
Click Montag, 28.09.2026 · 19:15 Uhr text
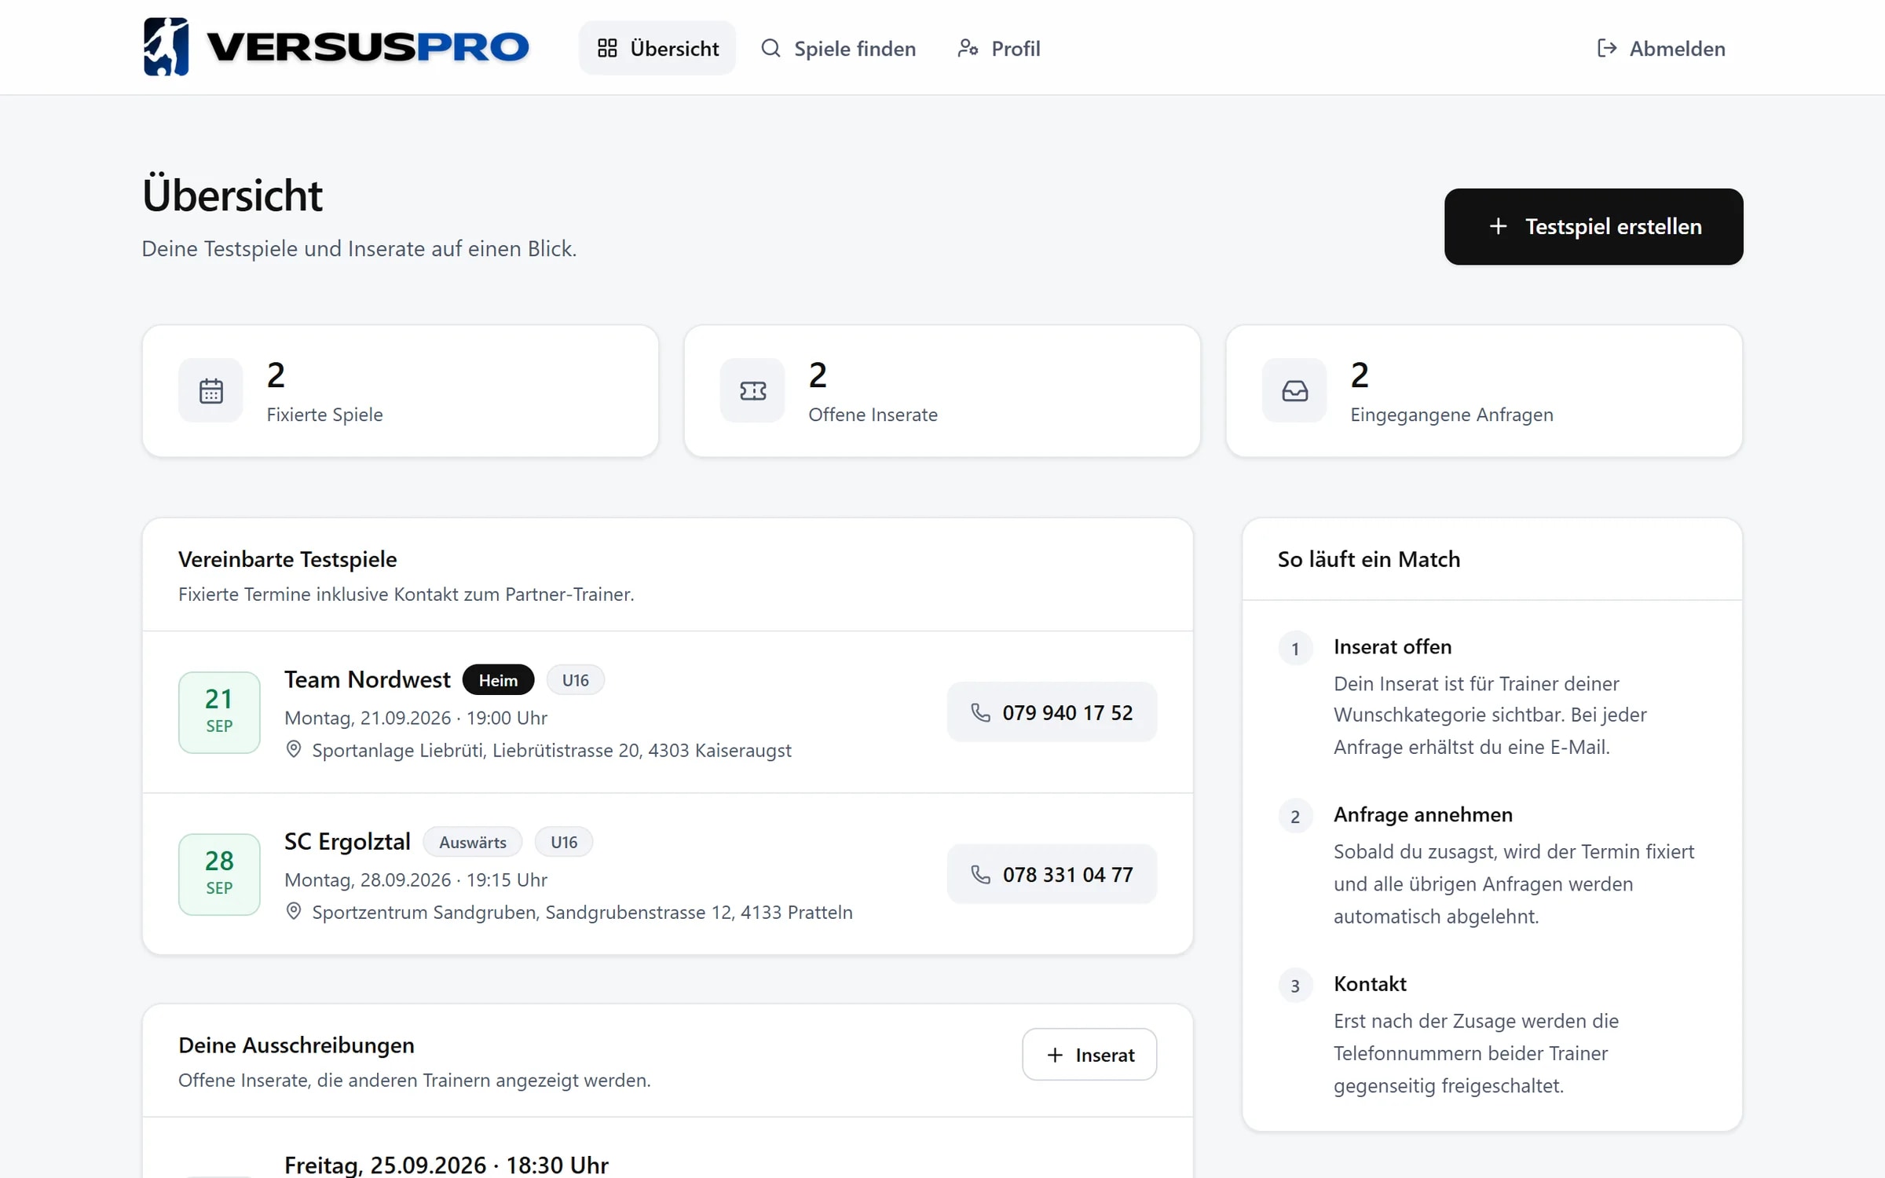coord(415,880)
